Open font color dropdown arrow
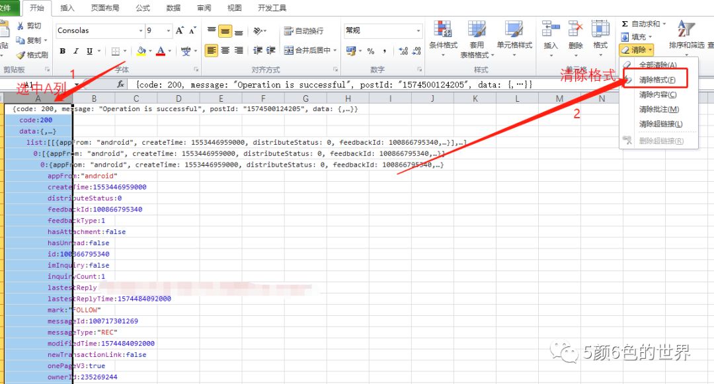The width and height of the screenshot is (714, 384). 169,51
